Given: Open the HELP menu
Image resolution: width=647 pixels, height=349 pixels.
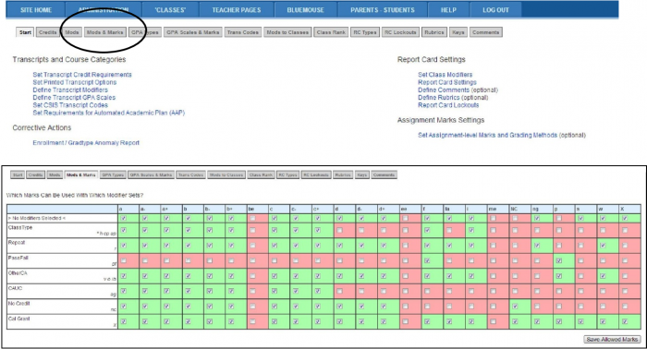Looking at the screenshot, I should [448, 10].
